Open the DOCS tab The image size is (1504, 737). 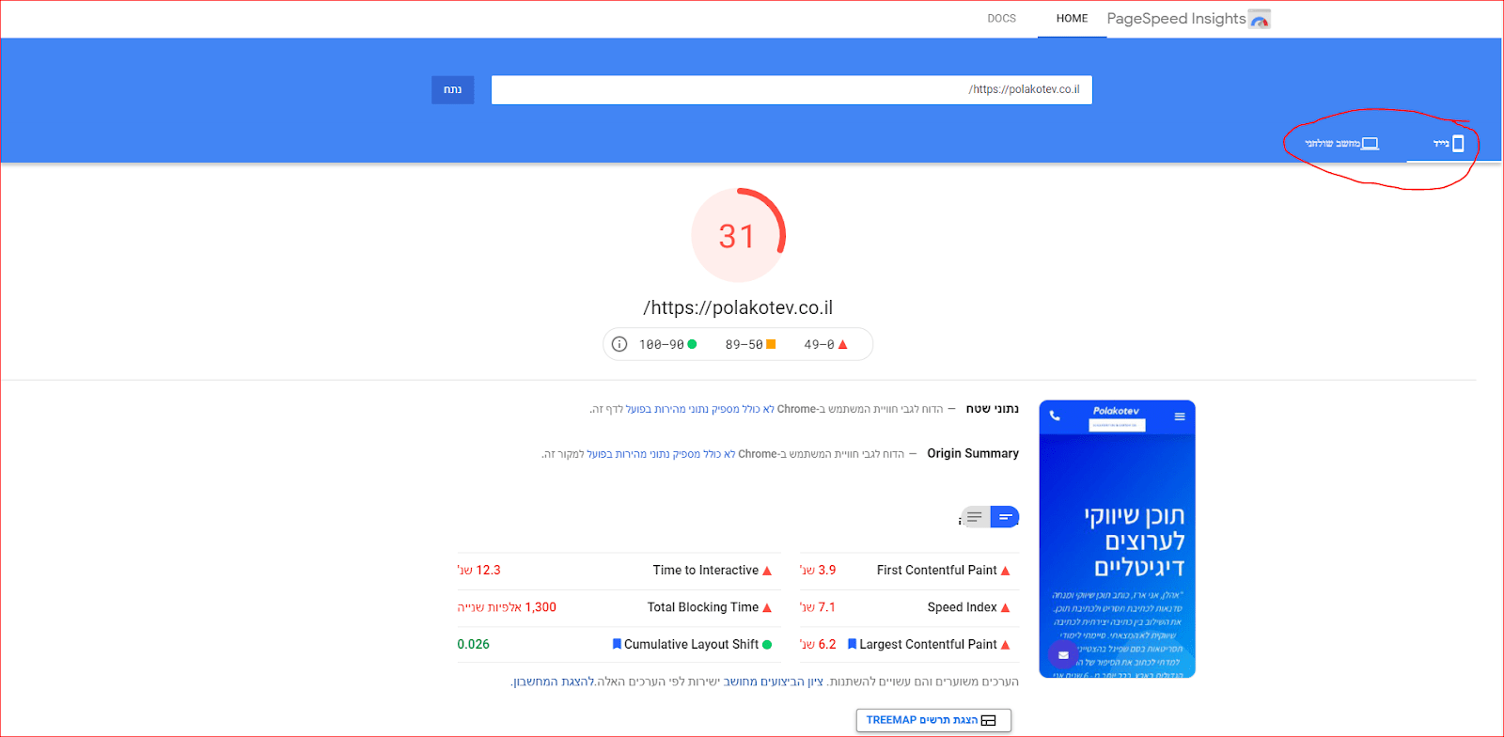click(x=1002, y=19)
